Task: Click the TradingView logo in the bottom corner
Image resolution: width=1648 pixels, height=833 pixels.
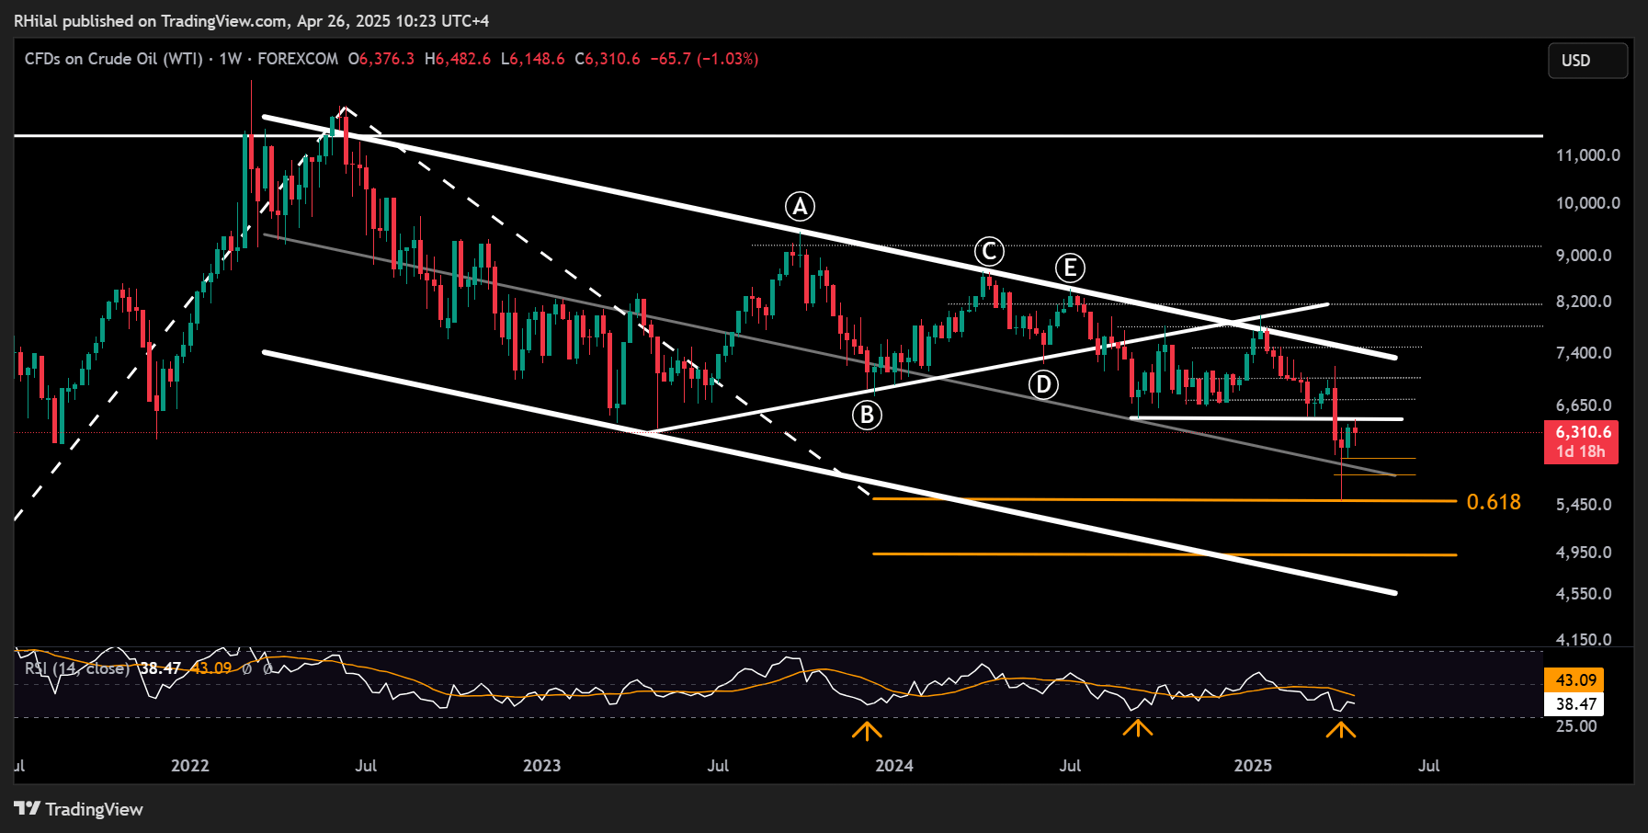Action: pyautogui.click(x=78, y=809)
